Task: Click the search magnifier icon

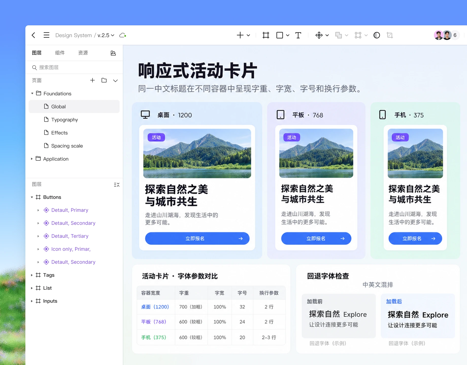Action: [35, 67]
